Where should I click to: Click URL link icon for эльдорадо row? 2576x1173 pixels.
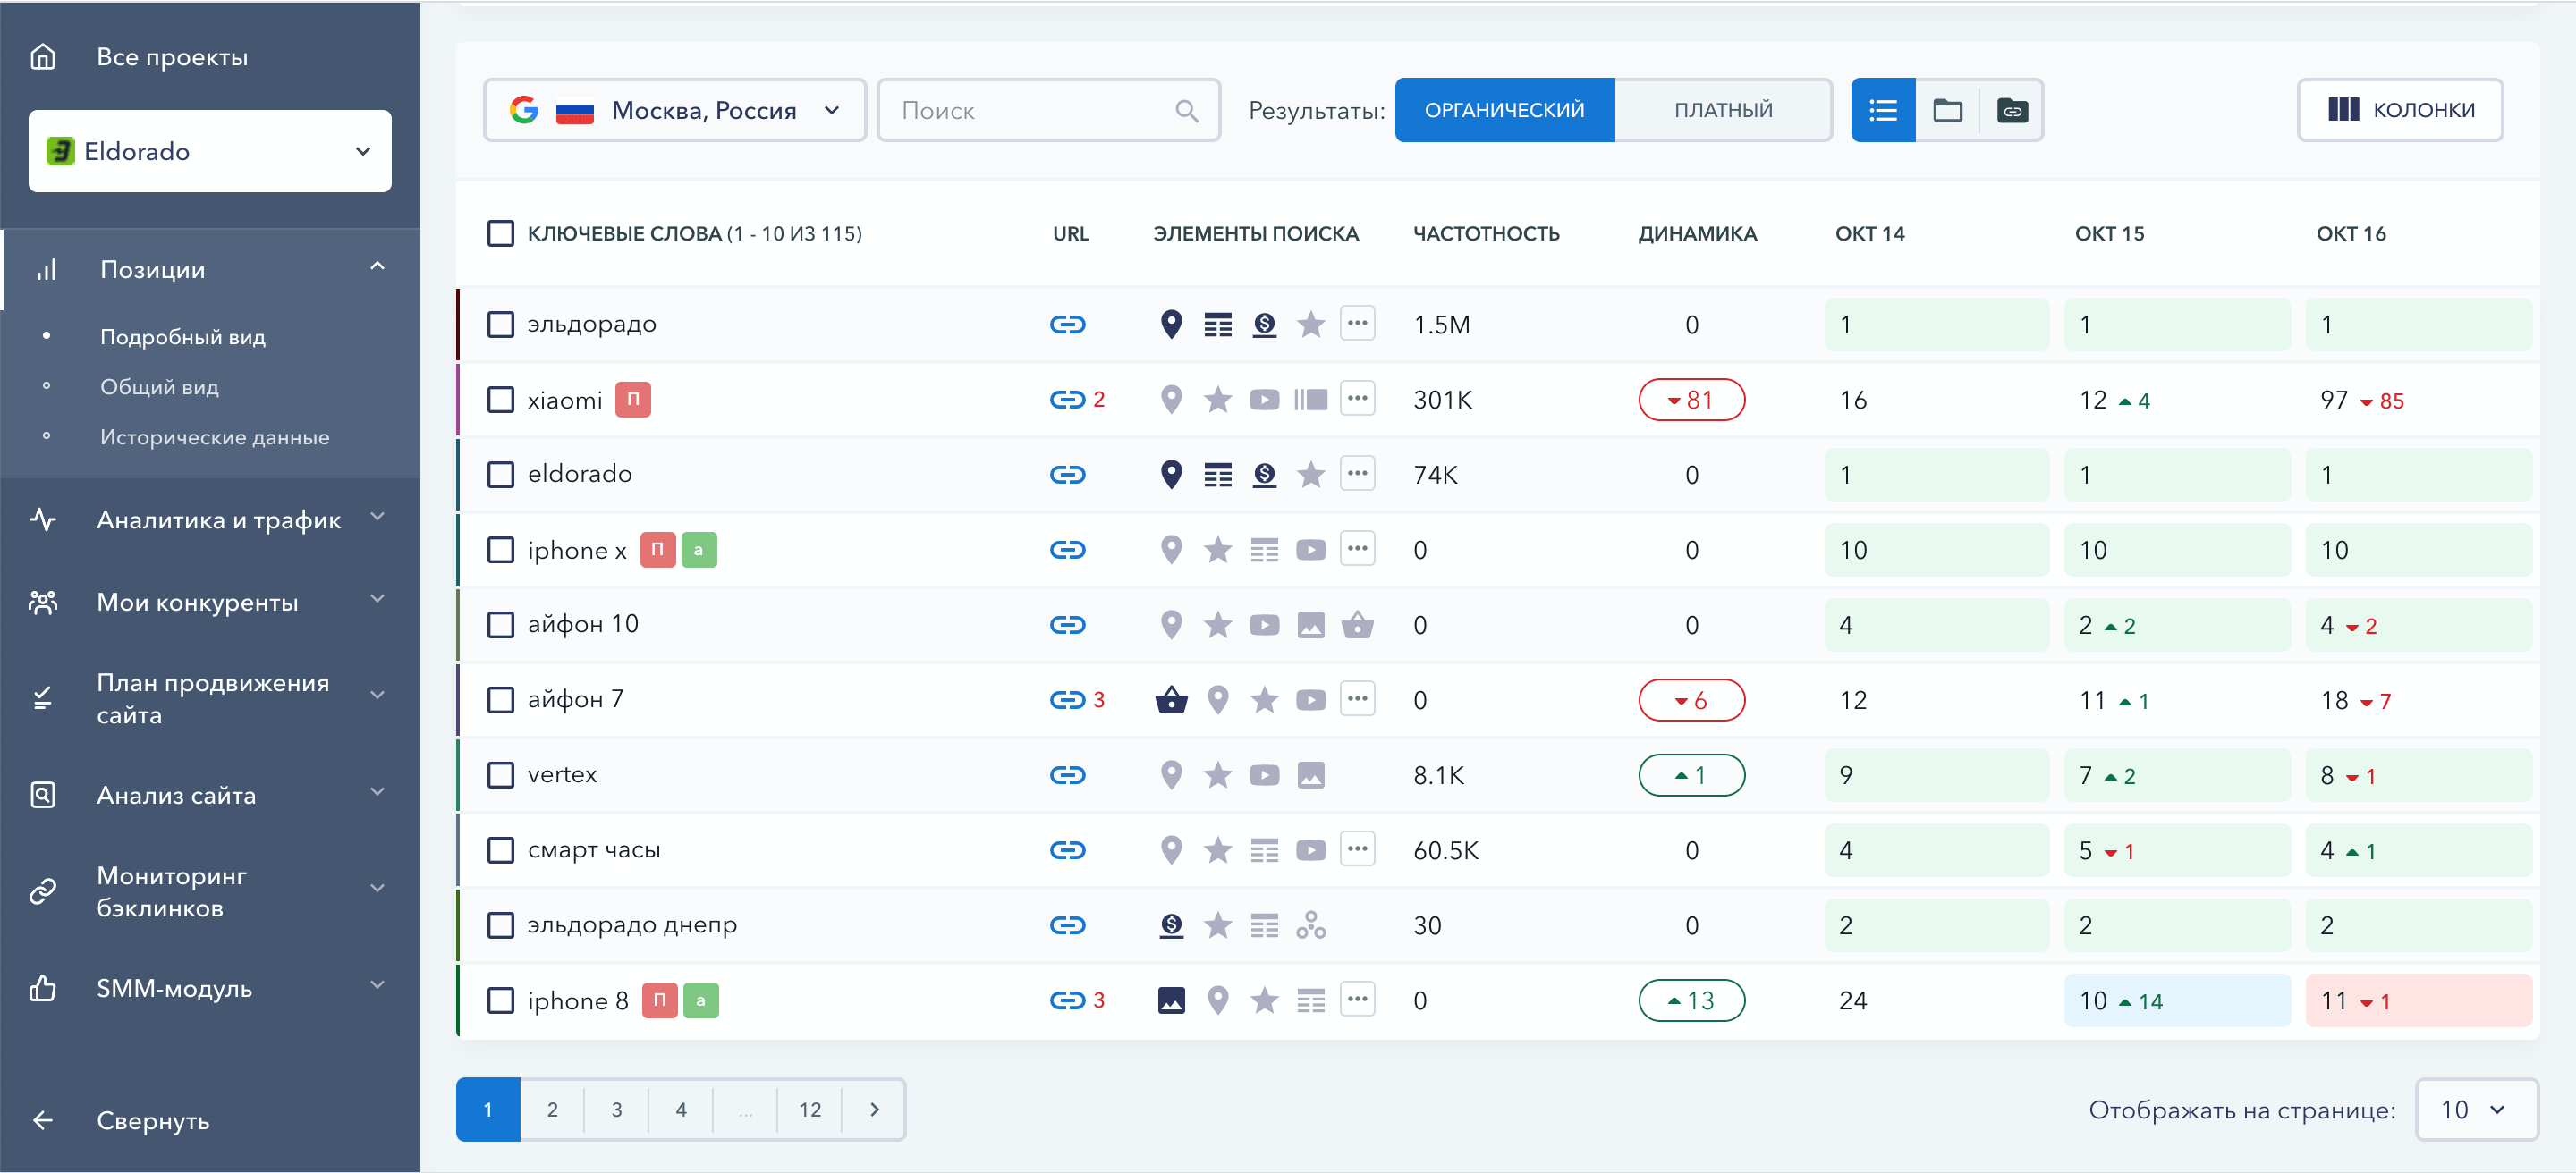click(x=1067, y=325)
